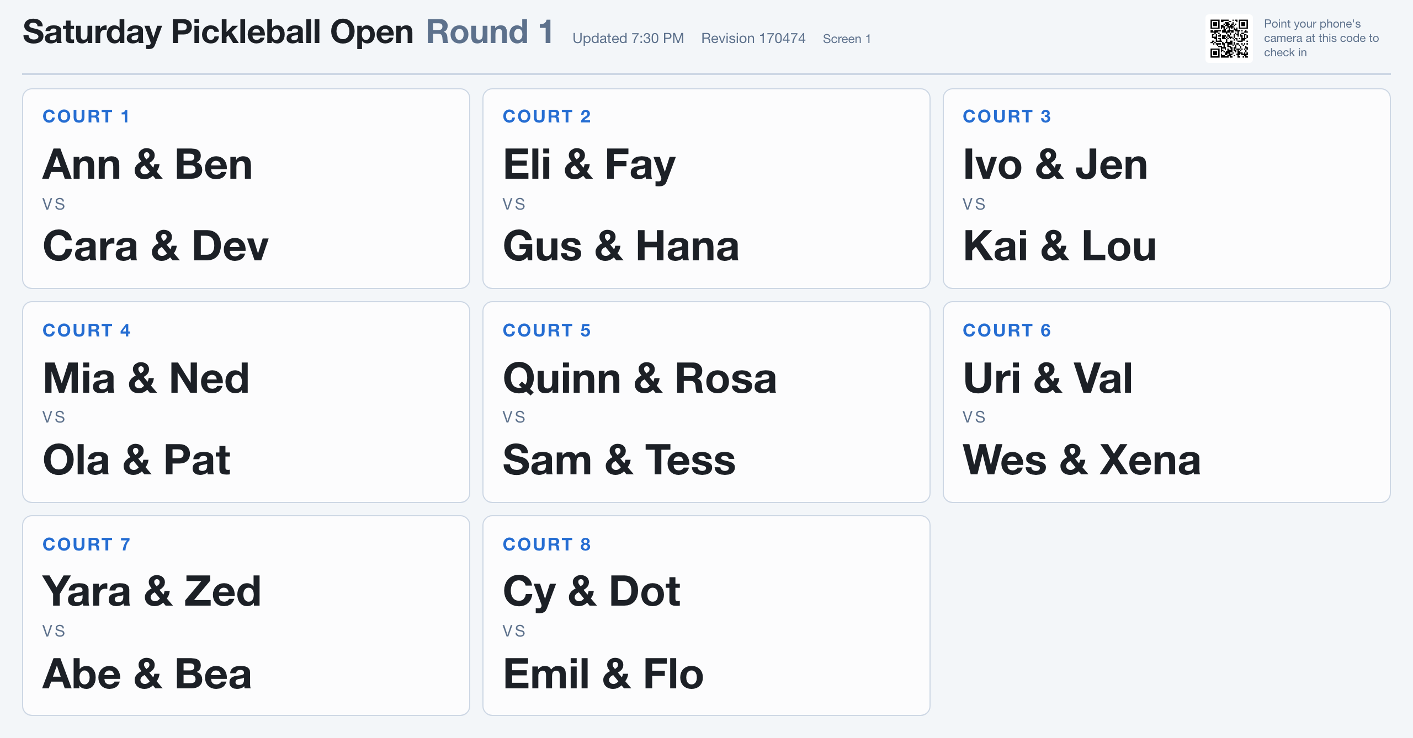Click the check-in QR code

coord(1229,39)
